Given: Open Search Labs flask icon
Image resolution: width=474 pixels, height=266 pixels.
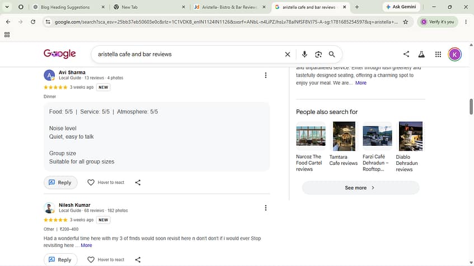Looking at the screenshot, I should [421, 54].
